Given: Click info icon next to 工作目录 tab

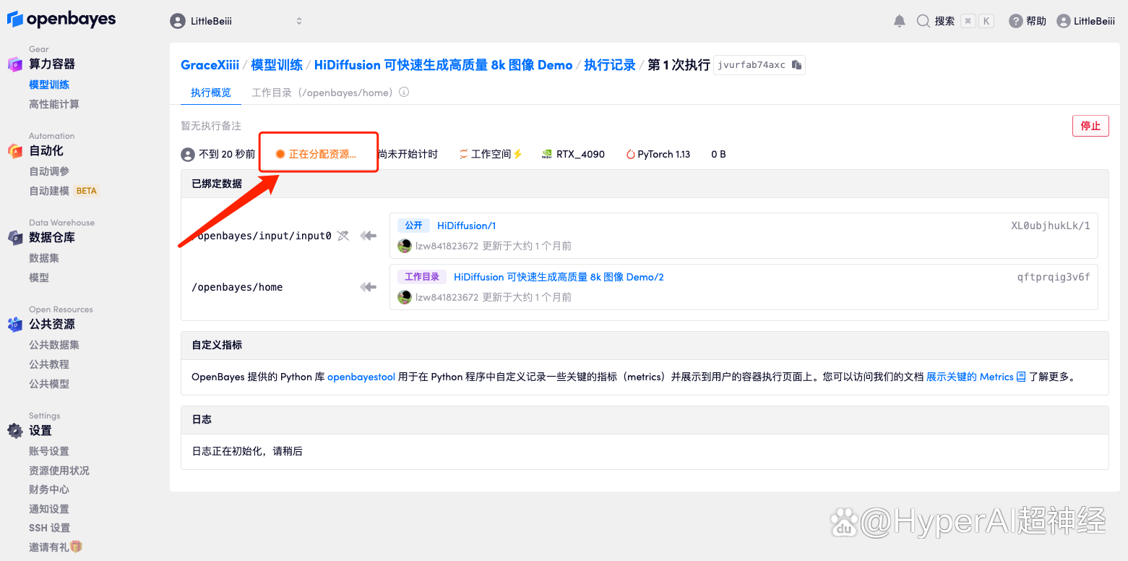Looking at the screenshot, I should pos(404,93).
